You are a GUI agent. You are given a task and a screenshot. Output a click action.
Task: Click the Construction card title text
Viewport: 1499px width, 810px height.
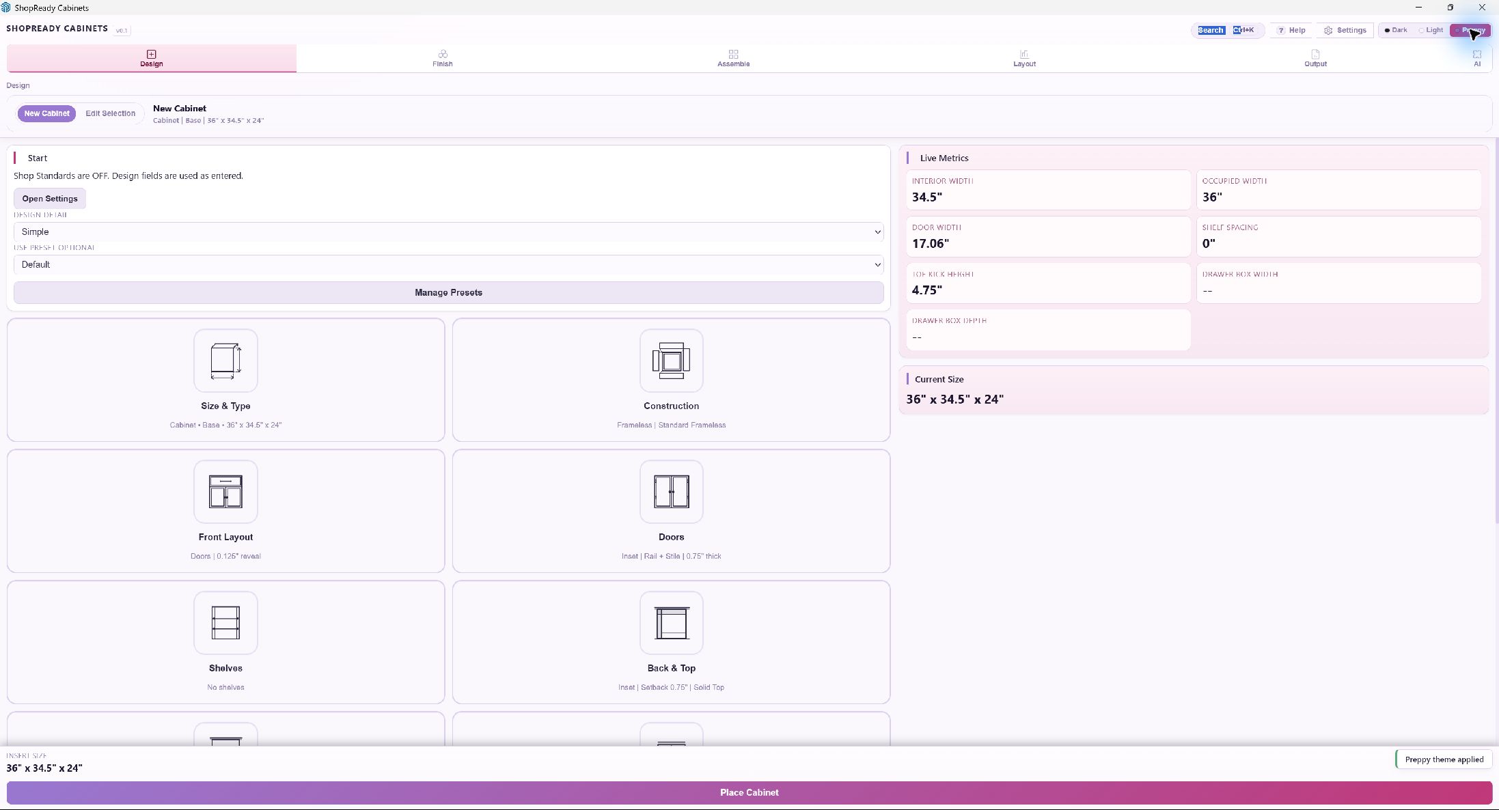671,406
